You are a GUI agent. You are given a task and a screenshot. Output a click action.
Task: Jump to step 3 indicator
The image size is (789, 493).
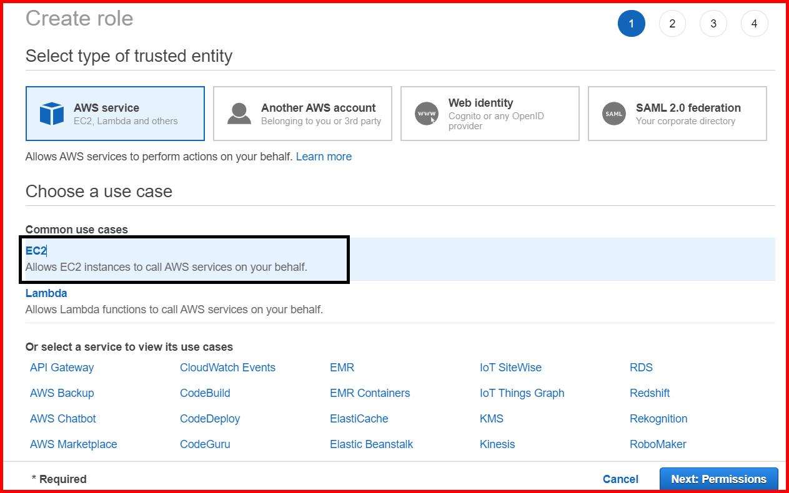[713, 22]
